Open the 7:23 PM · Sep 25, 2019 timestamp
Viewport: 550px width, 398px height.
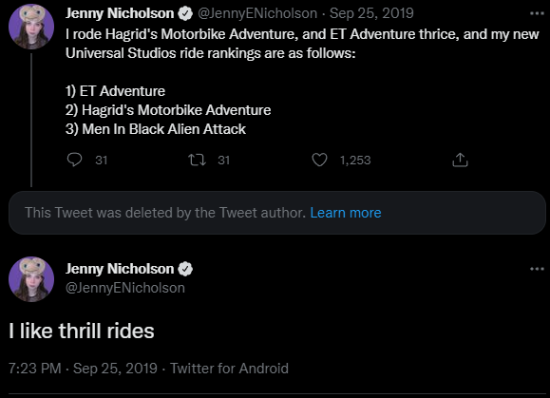pyautogui.click(x=83, y=369)
